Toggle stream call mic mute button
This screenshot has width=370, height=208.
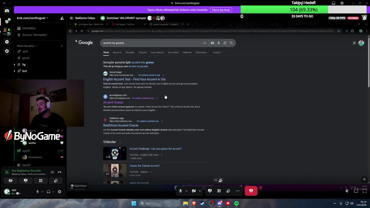(180, 191)
